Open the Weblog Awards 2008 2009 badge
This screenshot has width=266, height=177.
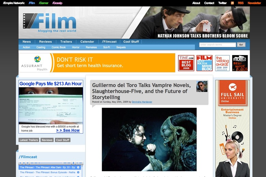pyautogui.click(x=222, y=63)
